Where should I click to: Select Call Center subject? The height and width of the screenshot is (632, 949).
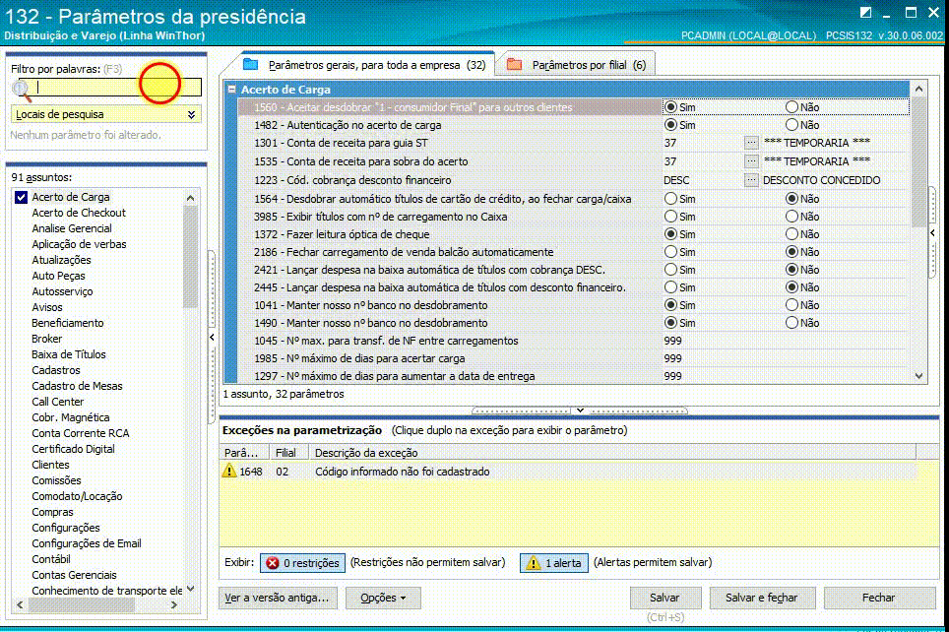pyautogui.click(x=57, y=402)
